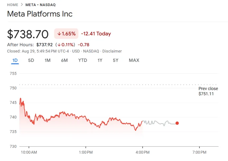Click the gray after-hours line segment
The width and height of the screenshot is (228, 161).
click(157, 123)
